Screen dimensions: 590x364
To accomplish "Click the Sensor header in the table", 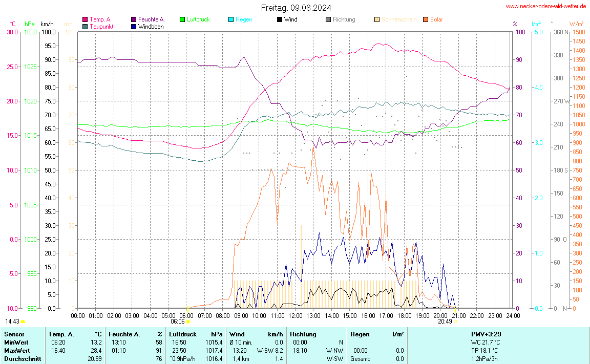I will click(x=14, y=334).
